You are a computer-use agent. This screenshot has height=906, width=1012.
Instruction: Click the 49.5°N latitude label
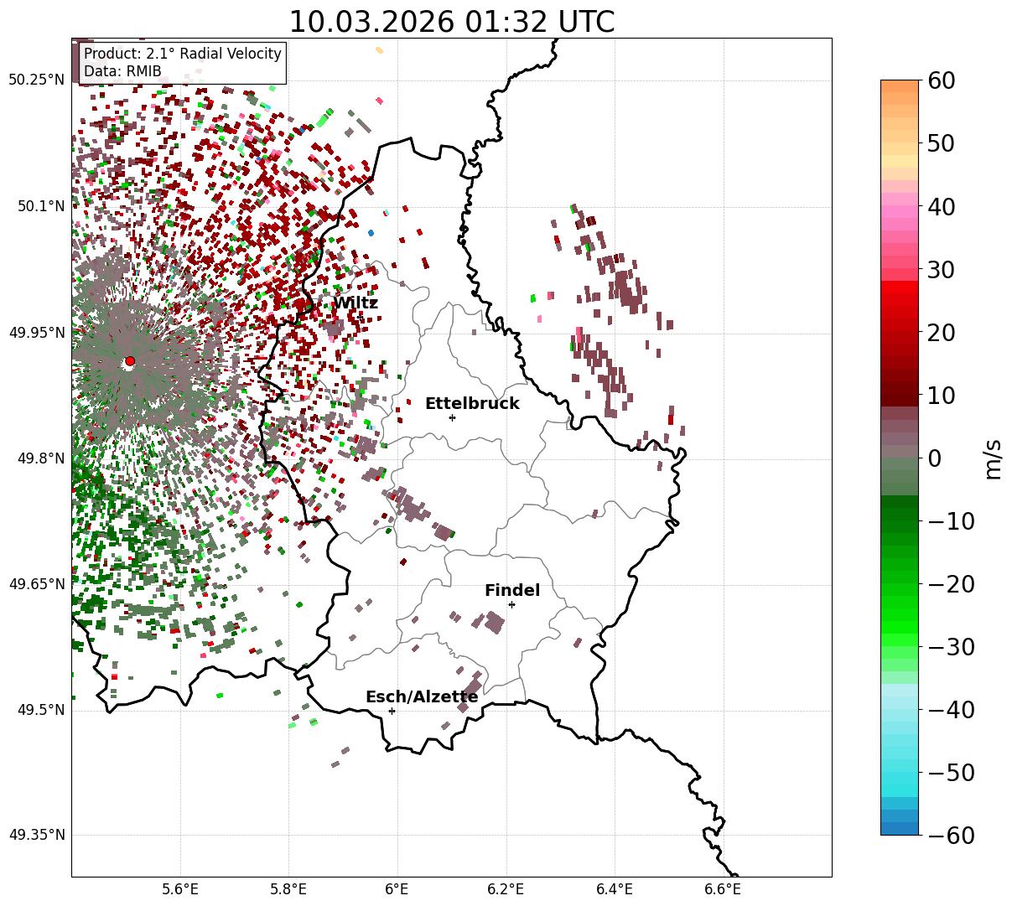pos(40,710)
